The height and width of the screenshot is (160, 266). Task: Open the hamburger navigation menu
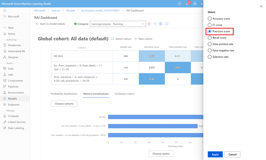point(5,10)
